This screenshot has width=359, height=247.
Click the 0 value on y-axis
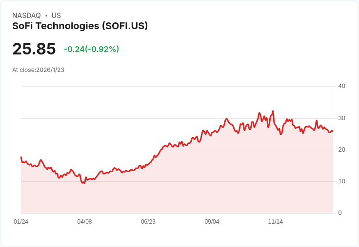click(340, 213)
